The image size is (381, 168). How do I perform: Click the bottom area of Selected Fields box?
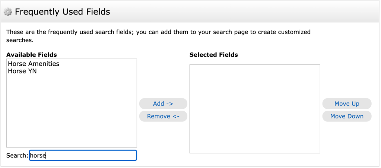click(x=254, y=145)
